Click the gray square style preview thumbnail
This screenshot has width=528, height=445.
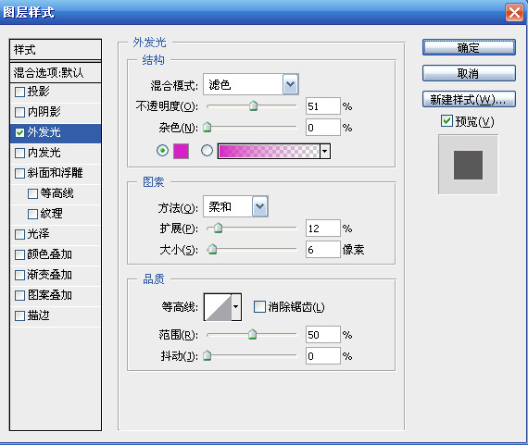tap(468, 165)
